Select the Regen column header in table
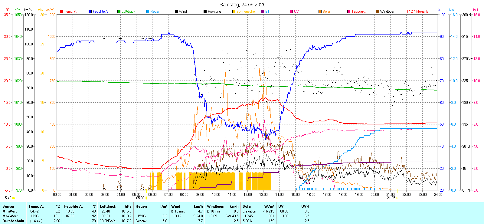Image resolution: width=484 pixels, height=224 pixels. (x=141, y=206)
